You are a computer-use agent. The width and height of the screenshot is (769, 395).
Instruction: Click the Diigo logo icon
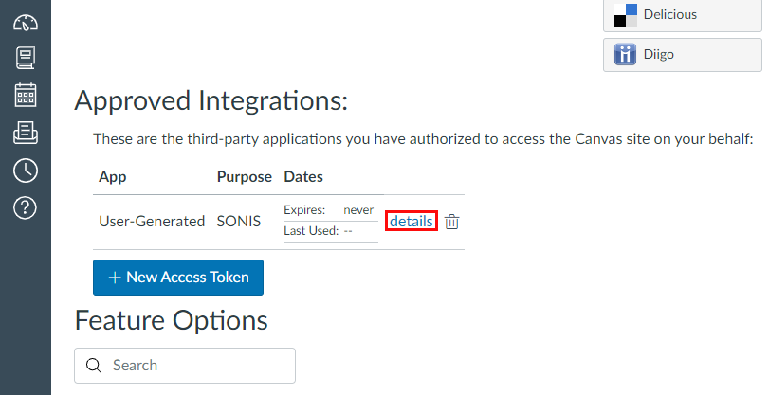625,54
